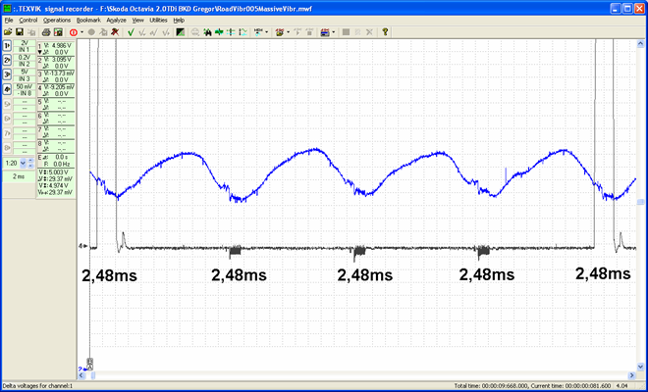Click the second grey check mark icon
This screenshot has height=392, width=648.
pos(142,32)
